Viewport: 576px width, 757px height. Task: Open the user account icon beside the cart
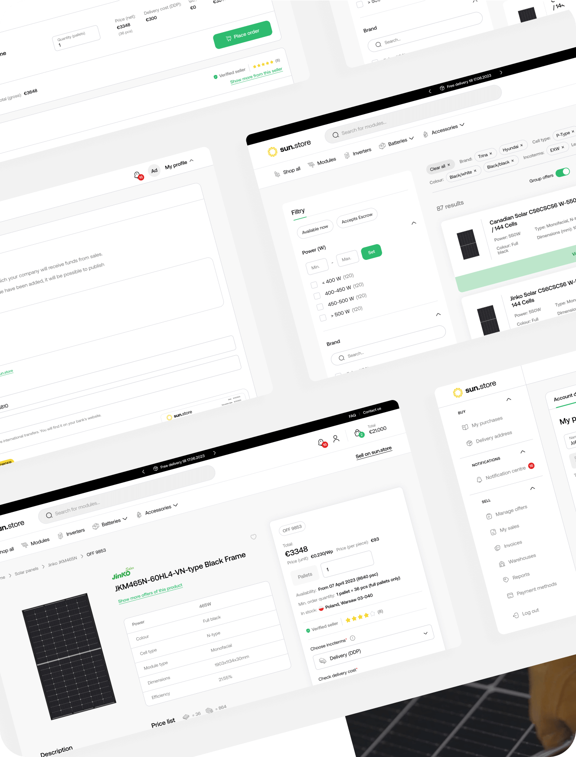(336, 439)
